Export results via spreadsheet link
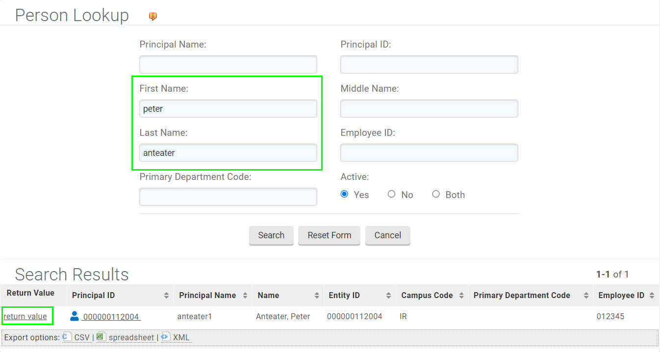The height and width of the screenshot is (352, 660). click(x=131, y=337)
